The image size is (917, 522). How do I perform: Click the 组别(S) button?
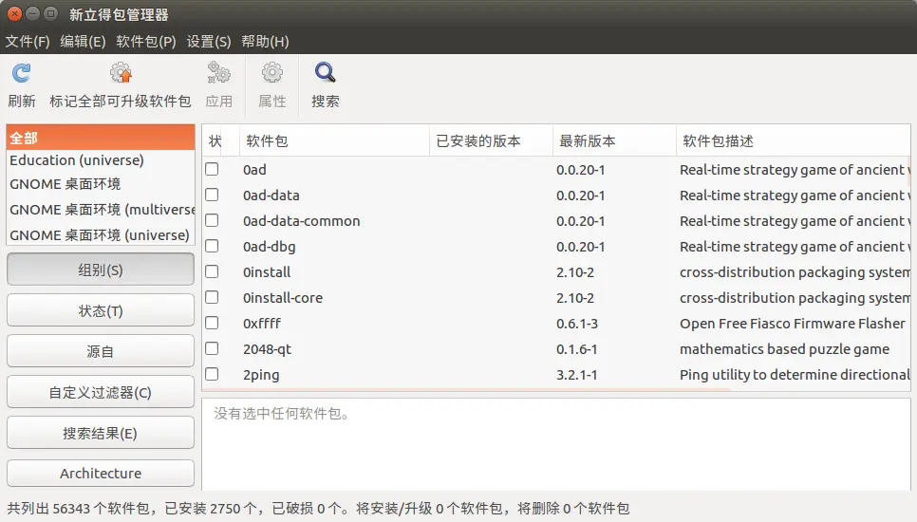[101, 270]
